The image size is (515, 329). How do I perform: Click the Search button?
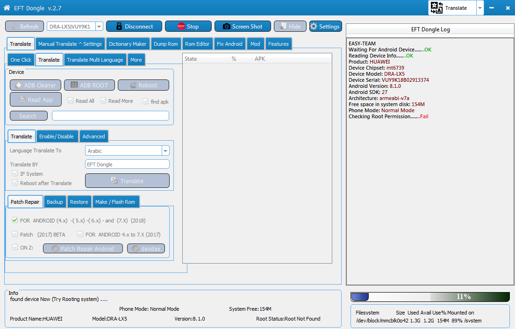(29, 116)
